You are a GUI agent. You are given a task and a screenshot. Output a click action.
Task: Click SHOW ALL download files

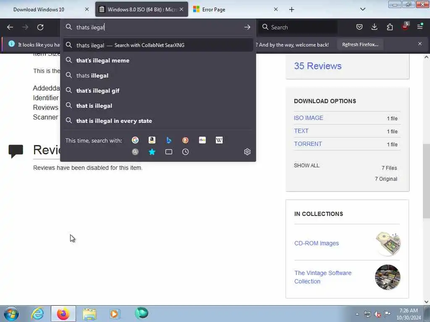click(307, 165)
